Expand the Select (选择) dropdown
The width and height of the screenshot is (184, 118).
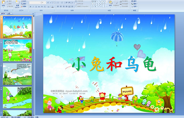[135, 7]
